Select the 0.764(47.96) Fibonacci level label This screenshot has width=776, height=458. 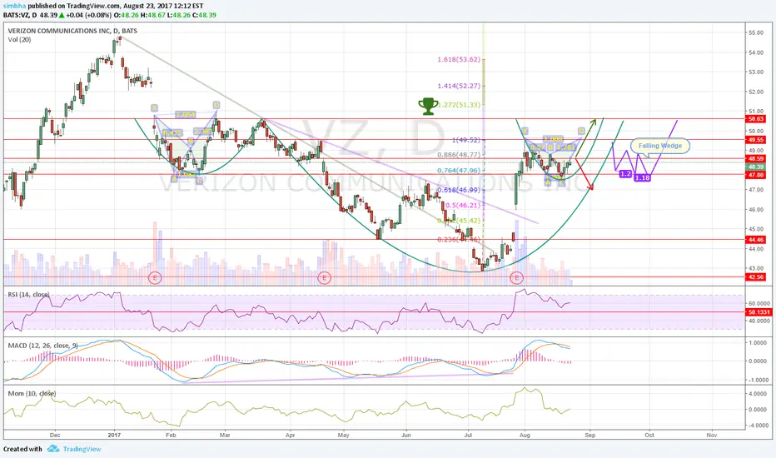click(458, 171)
